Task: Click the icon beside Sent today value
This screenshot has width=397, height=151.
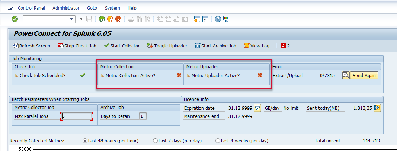Action: click(377, 108)
